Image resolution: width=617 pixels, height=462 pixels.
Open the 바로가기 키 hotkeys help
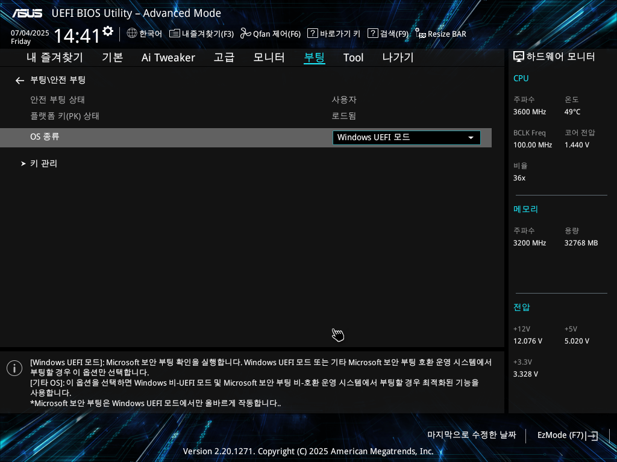(334, 34)
